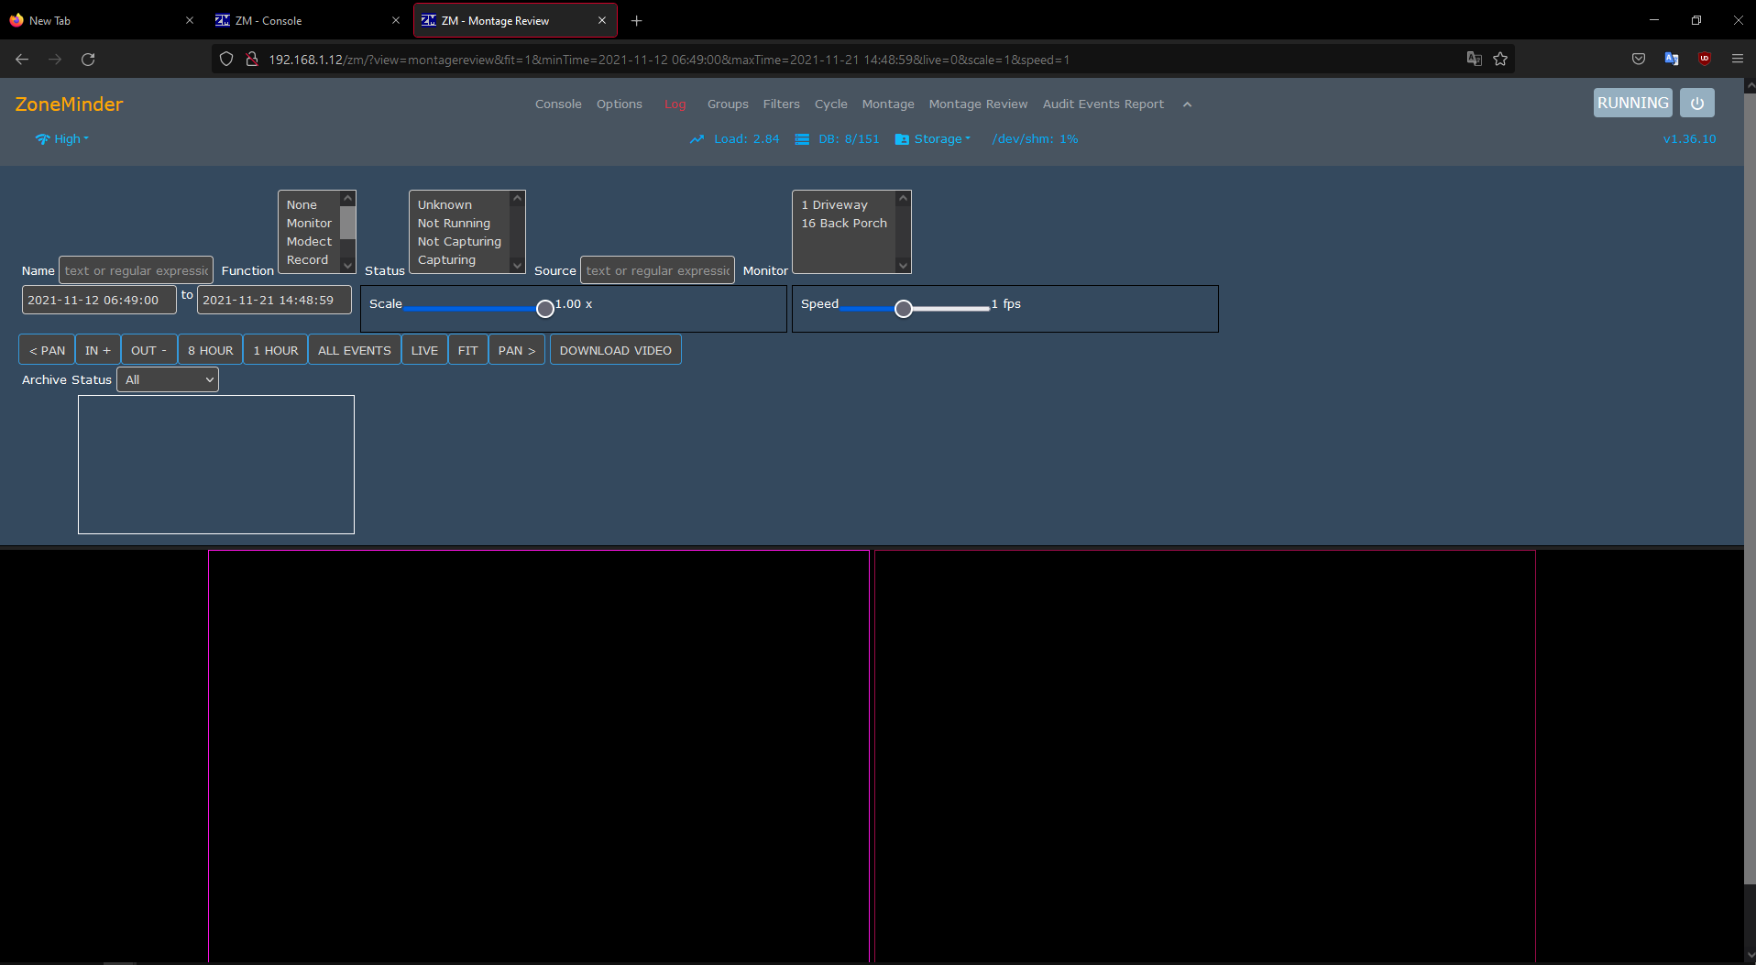Click the 8 HOUR button
1756x965 pixels.
click(211, 351)
